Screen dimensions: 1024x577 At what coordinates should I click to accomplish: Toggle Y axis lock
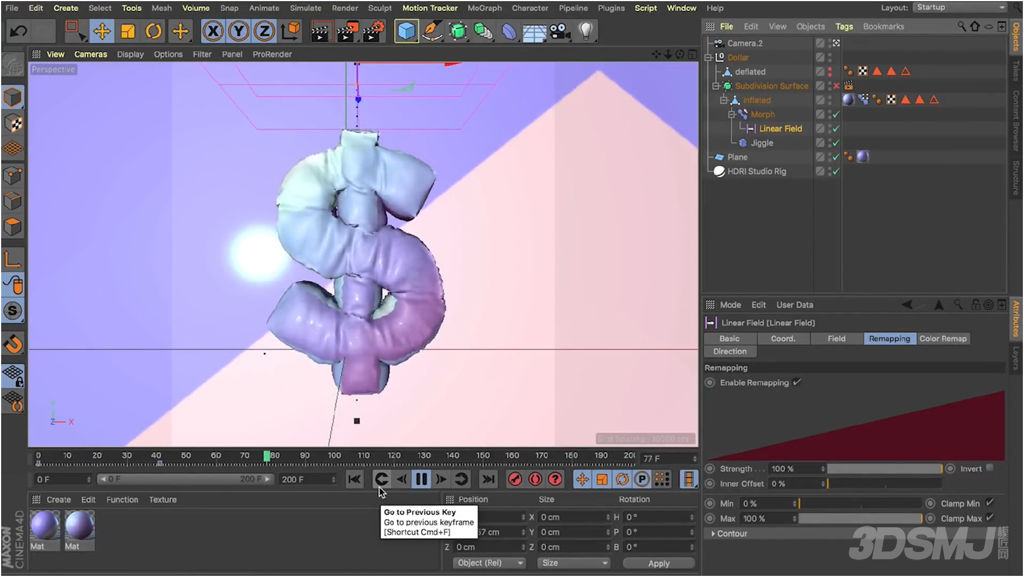[238, 31]
